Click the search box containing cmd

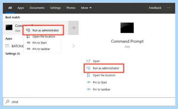[89, 102]
